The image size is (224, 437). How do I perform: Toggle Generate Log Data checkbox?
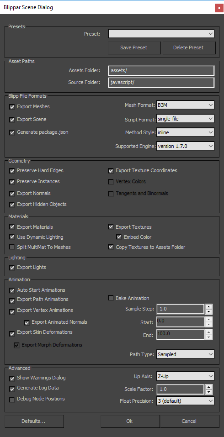[x=12, y=389]
